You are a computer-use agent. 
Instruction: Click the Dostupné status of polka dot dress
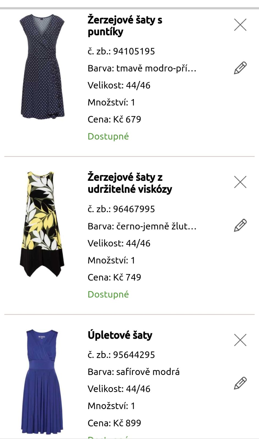[108, 136]
